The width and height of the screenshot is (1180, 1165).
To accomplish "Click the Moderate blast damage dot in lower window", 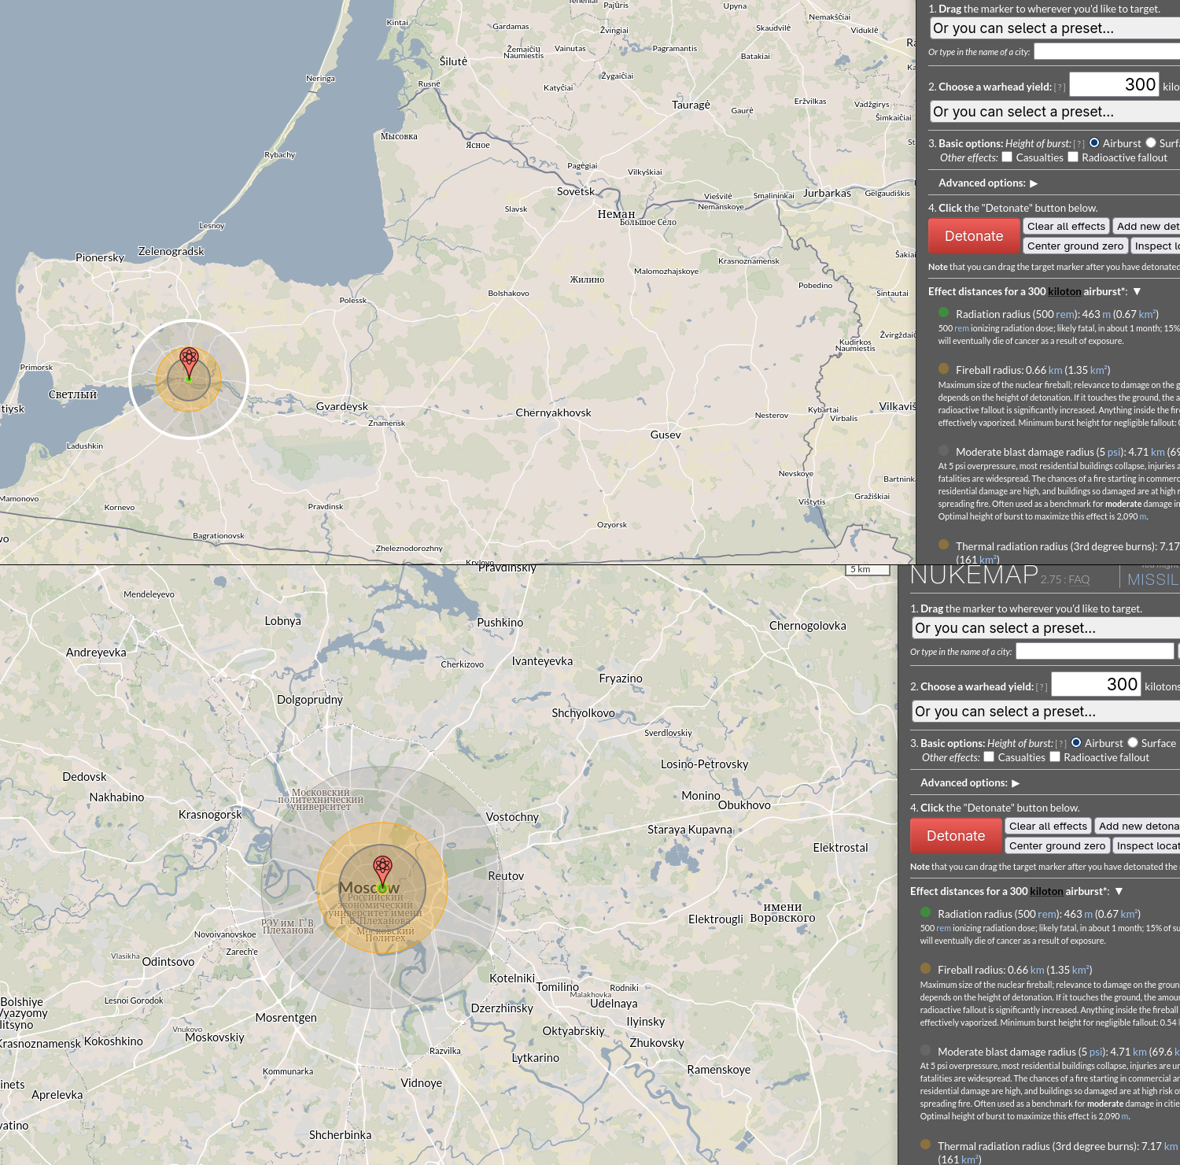I will tap(925, 1050).
